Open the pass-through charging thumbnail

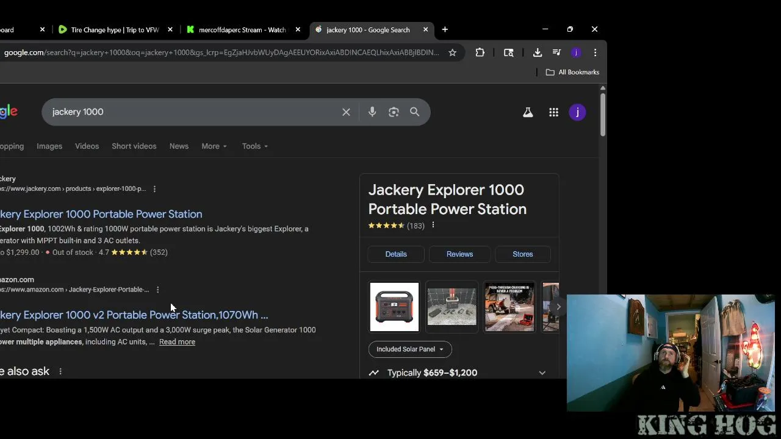pyautogui.click(x=509, y=307)
